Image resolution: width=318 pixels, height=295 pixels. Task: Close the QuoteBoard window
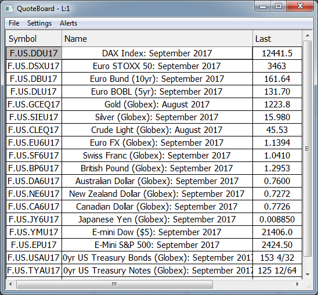click(x=300, y=6)
